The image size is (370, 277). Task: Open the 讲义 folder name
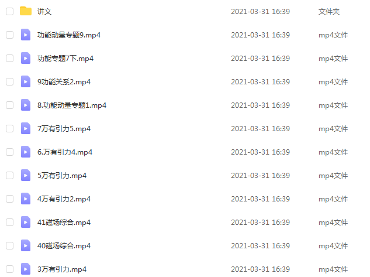(44, 11)
